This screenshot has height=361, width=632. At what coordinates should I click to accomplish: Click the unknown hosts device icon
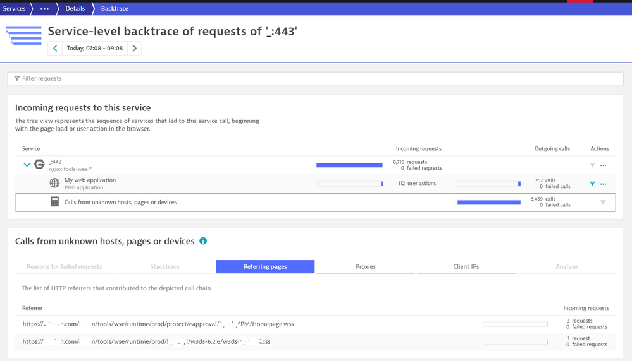(55, 202)
